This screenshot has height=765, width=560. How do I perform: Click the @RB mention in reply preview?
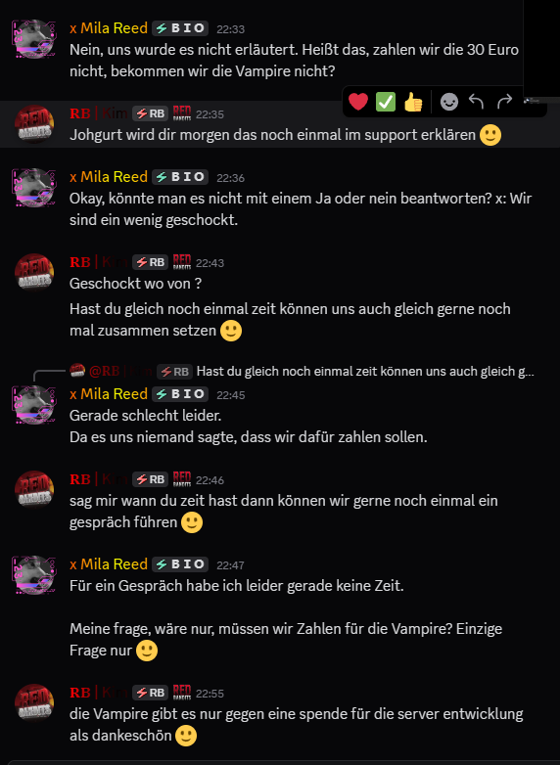(120, 372)
